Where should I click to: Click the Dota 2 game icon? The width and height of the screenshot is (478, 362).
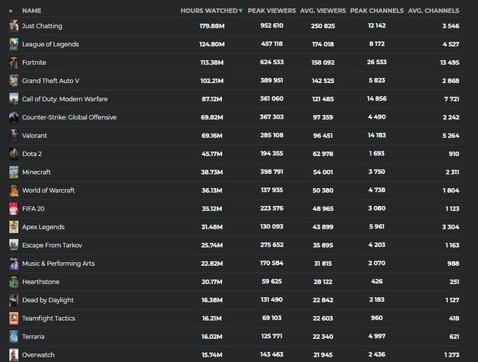click(13, 154)
